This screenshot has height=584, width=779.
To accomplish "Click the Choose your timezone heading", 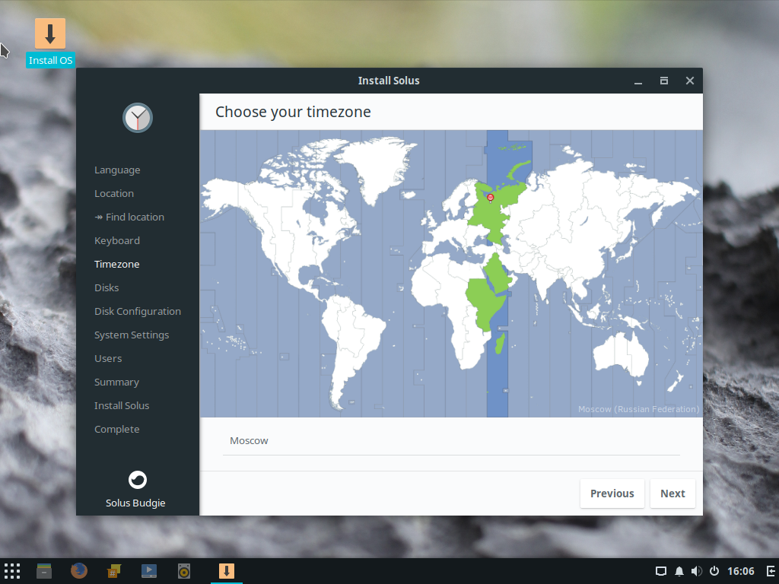I will point(293,113).
